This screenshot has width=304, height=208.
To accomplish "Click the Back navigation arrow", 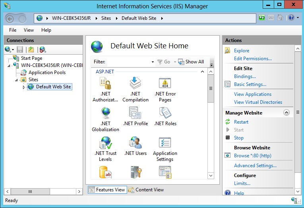I will pos(10,19).
